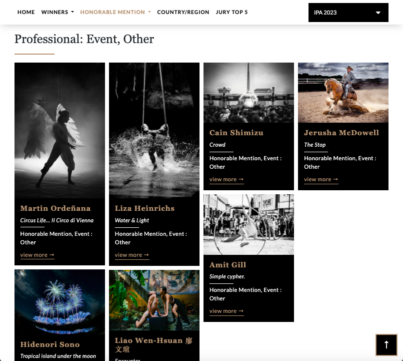The width and height of the screenshot is (403, 361).
Task: Open the Water & Light splash photo
Action: (154, 131)
